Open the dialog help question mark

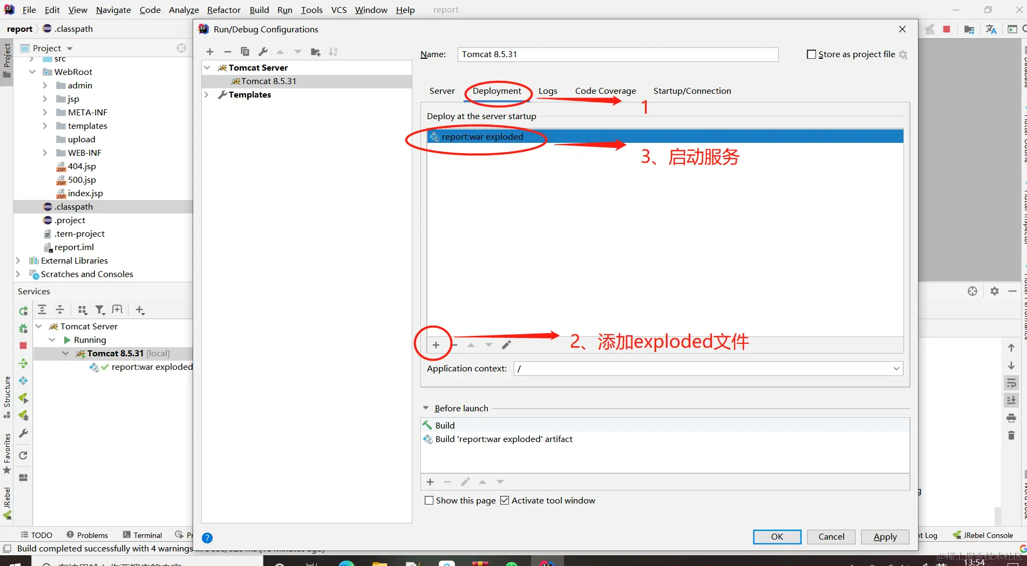(207, 538)
